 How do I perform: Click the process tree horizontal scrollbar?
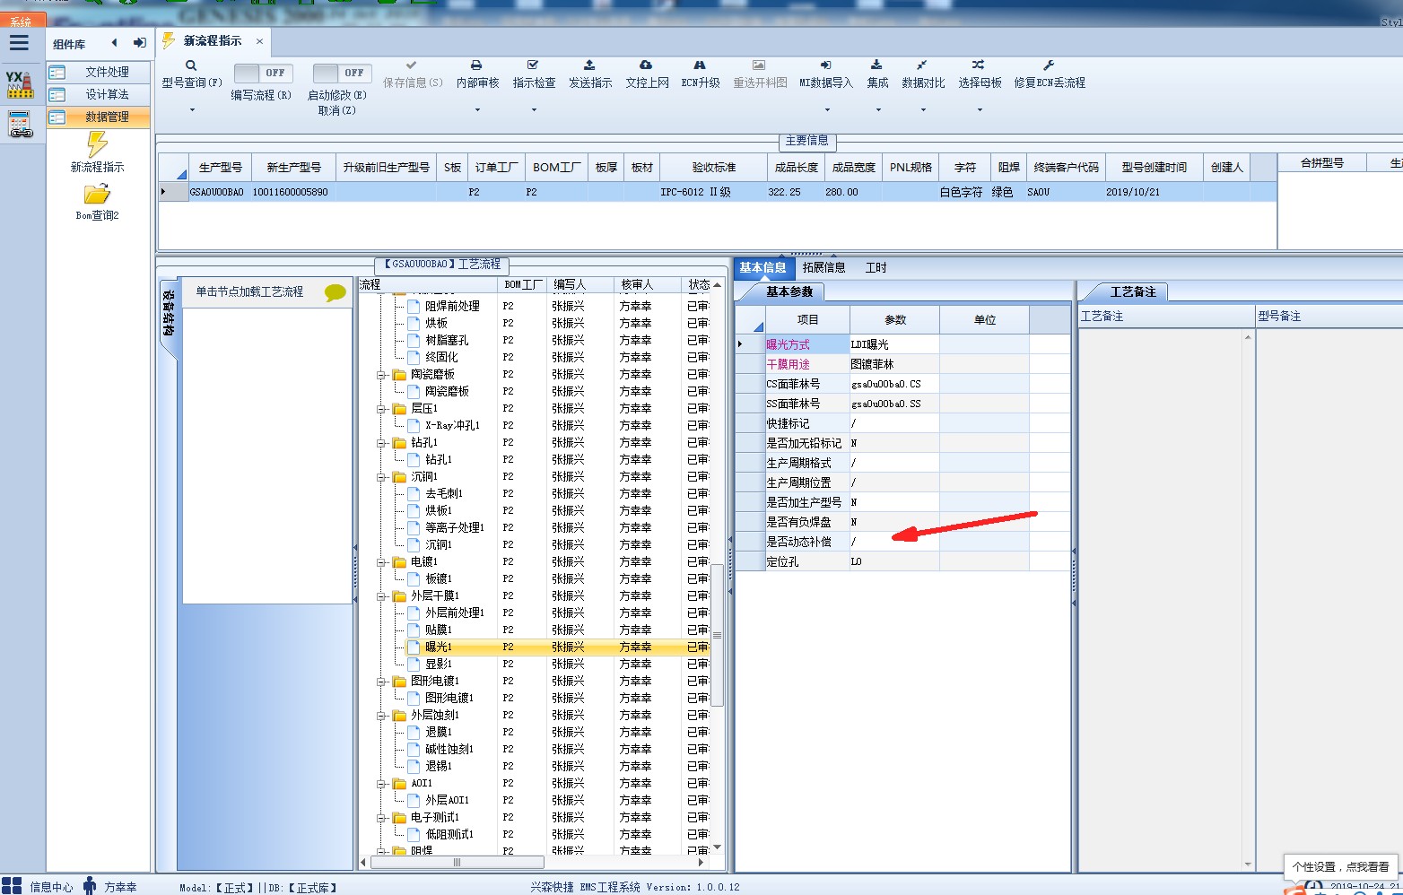coord(457,863)
